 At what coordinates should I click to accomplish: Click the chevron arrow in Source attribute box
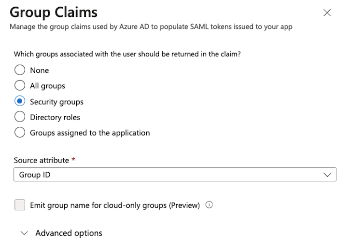click(x=328, y=175)
